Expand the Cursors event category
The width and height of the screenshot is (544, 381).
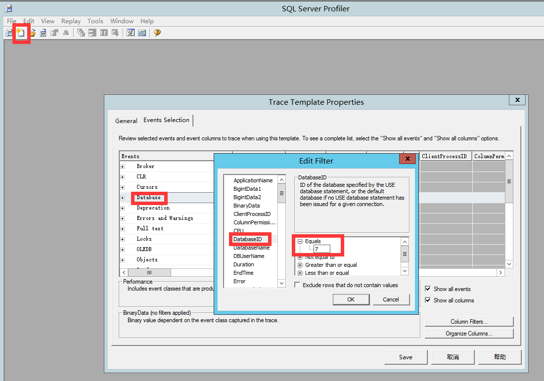tap(123, 188)
